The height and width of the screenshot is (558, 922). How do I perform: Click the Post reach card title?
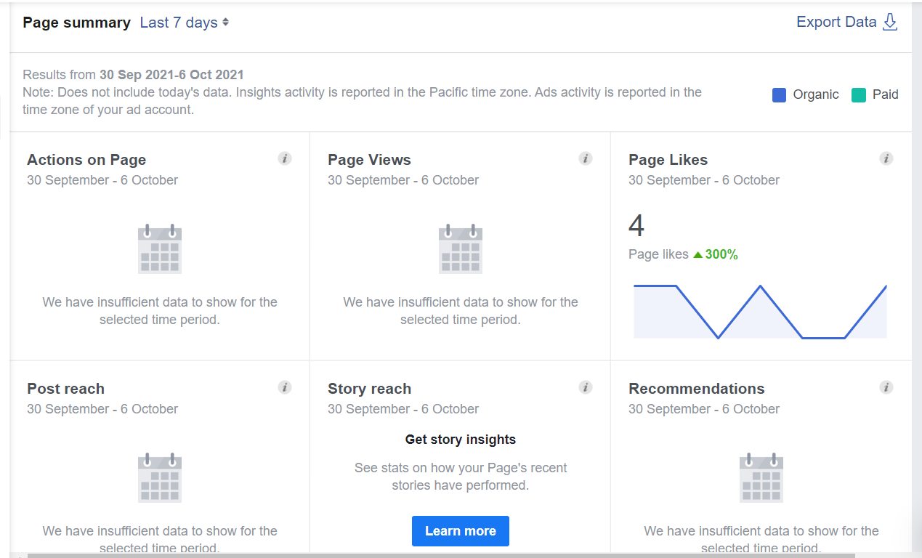(x=65, y=389)
